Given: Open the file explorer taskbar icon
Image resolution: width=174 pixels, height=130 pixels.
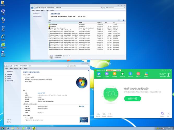Looking at the screenshot, I should pos(13,128).
